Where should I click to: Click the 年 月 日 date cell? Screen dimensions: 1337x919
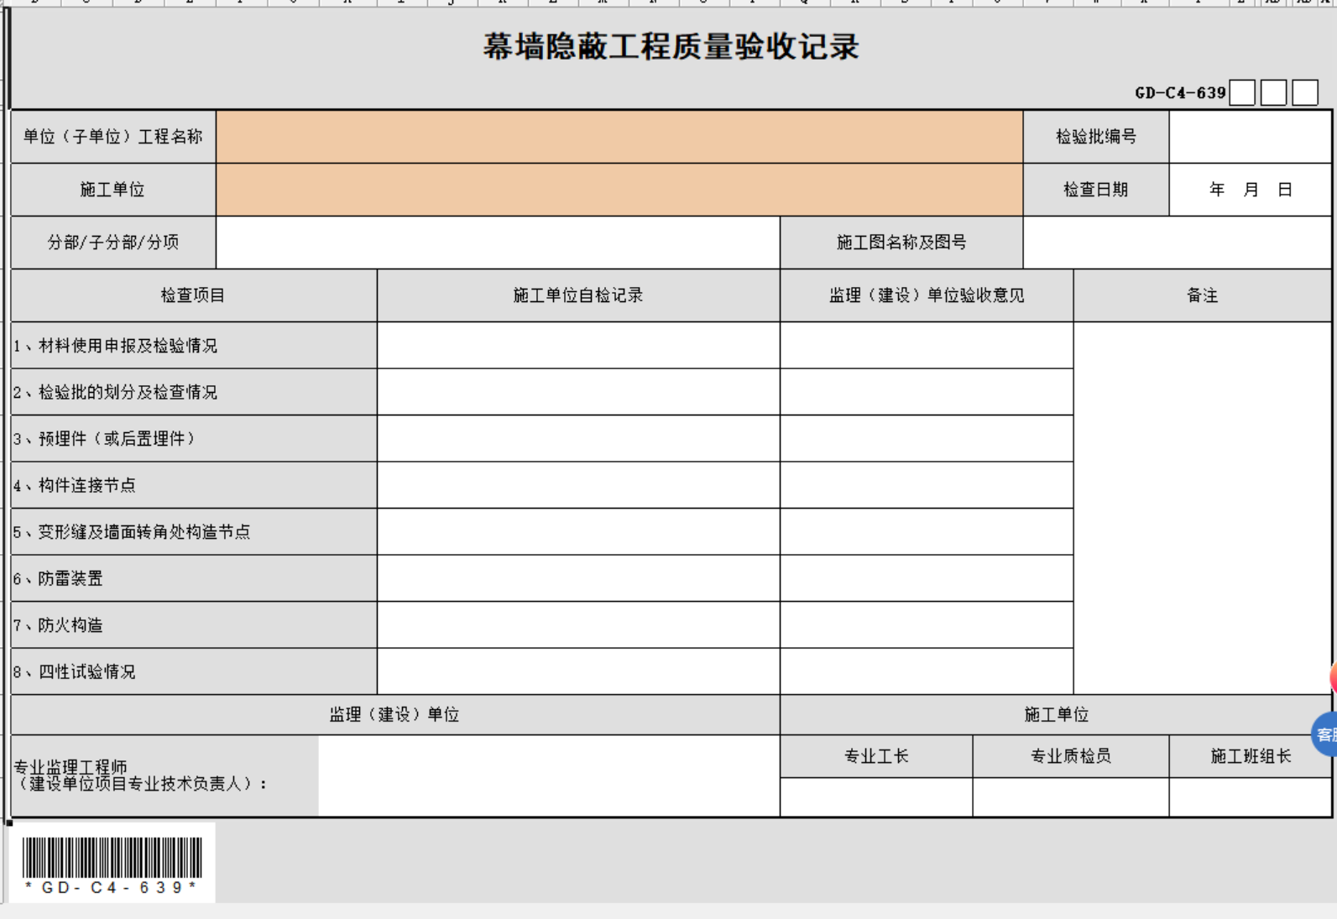1250,190
